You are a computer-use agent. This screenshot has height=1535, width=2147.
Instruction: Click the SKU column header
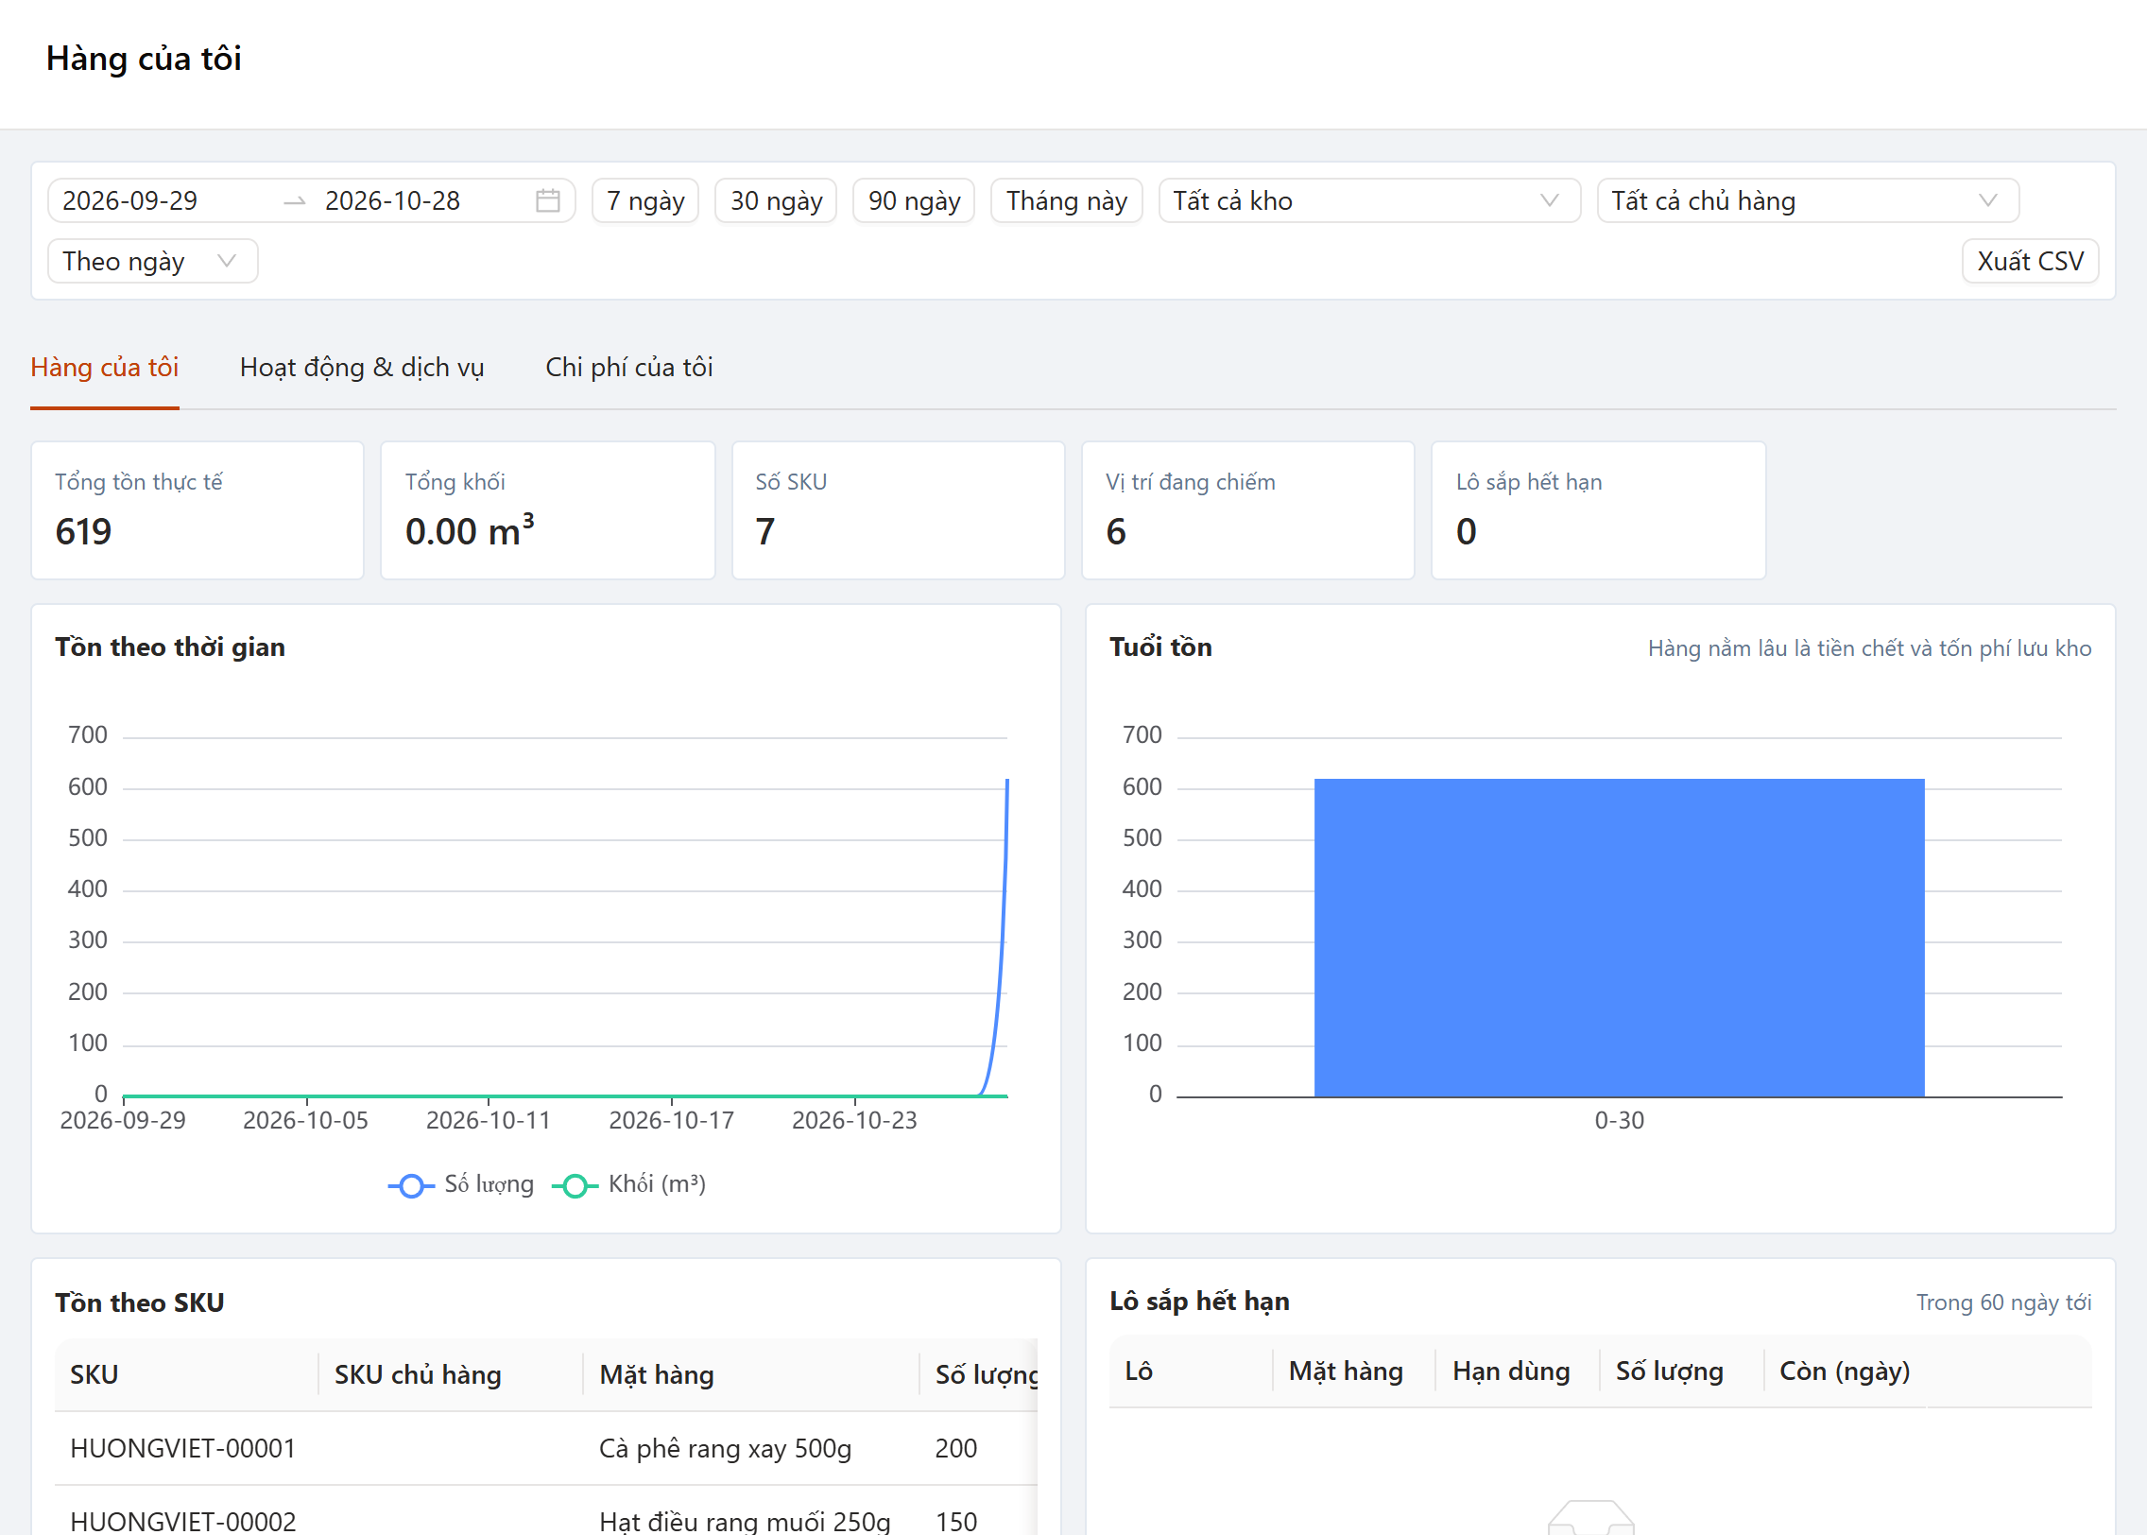click(186, 1374)
